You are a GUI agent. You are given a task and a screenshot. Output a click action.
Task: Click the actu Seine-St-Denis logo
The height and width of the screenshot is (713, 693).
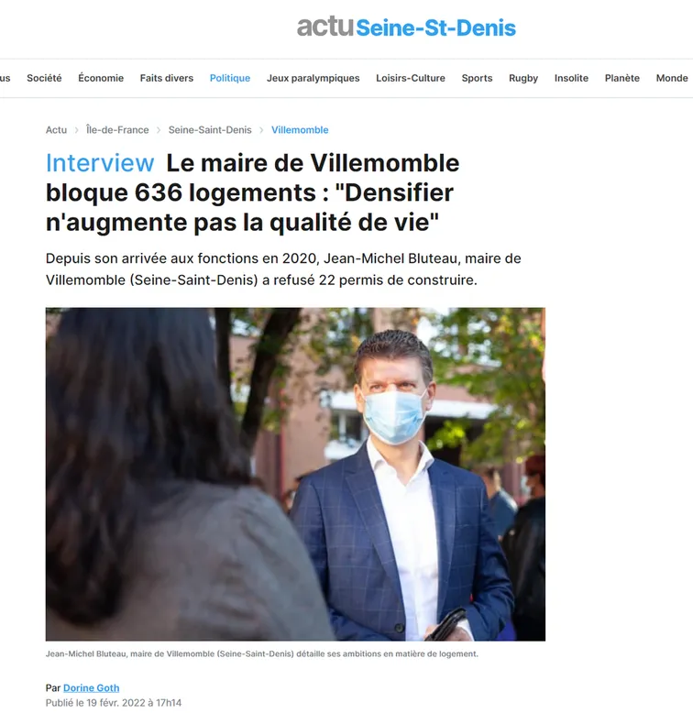[x=406, y=27]
